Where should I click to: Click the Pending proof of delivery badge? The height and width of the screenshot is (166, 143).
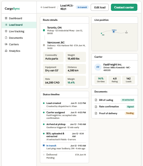tap(130, 113)
